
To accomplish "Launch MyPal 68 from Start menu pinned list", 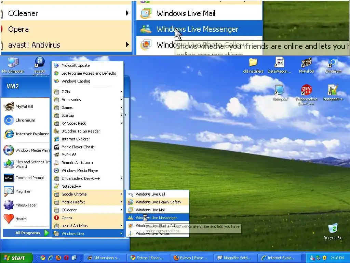I will coord(25,107).
